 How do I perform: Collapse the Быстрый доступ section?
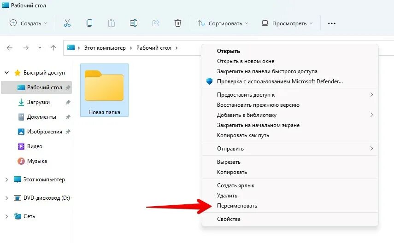click(x=7, y=73)
